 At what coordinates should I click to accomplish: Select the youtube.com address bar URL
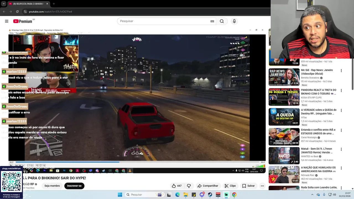(x=50, y=12)
